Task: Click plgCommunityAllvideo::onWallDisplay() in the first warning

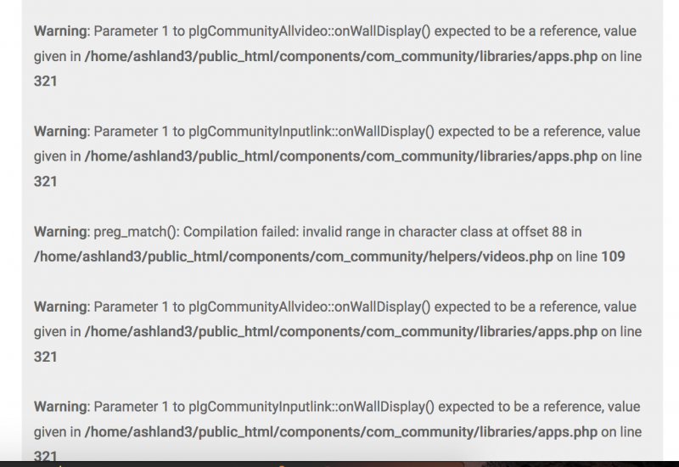Action: [310, 31]
